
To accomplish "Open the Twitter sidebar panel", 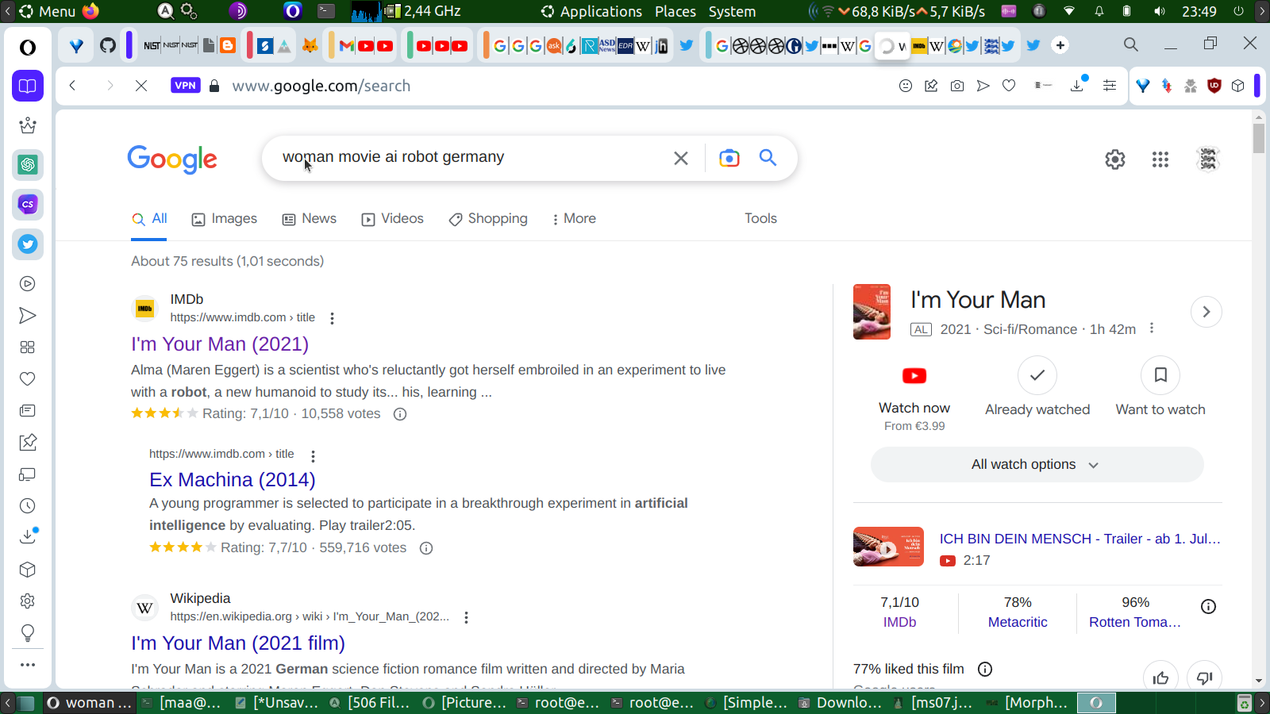I will coord(28,244).
